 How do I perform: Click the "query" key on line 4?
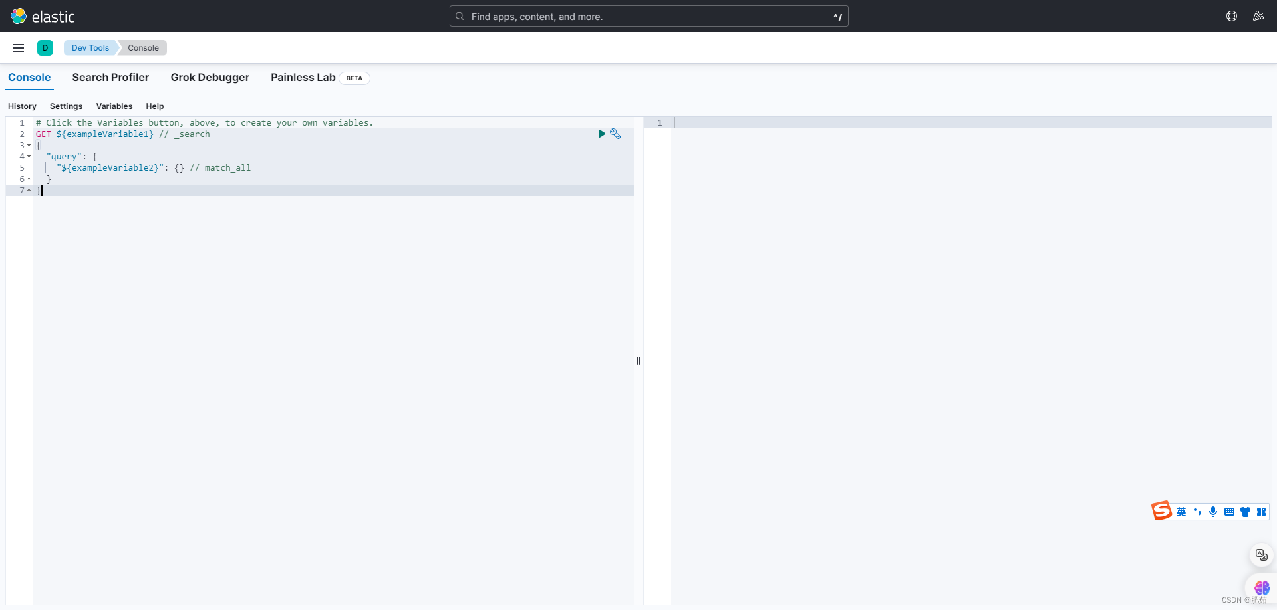click(64, 157)
